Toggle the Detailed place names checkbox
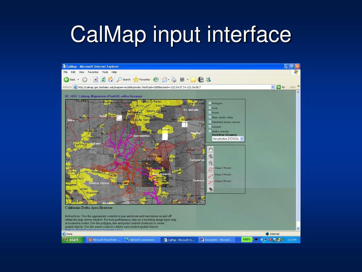 click(210, 122)
